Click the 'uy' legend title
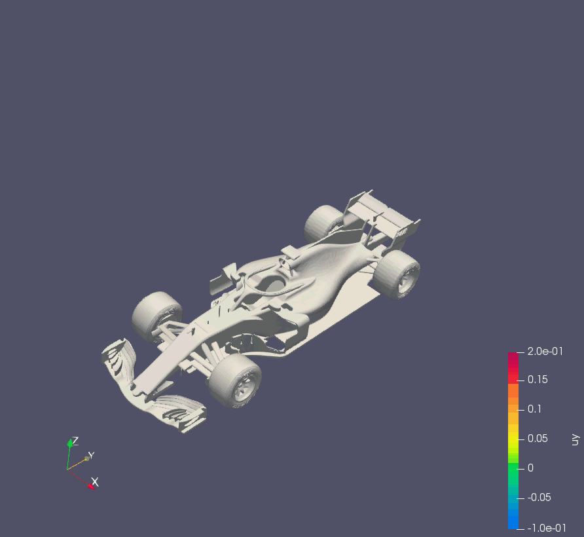 (575, 440)
